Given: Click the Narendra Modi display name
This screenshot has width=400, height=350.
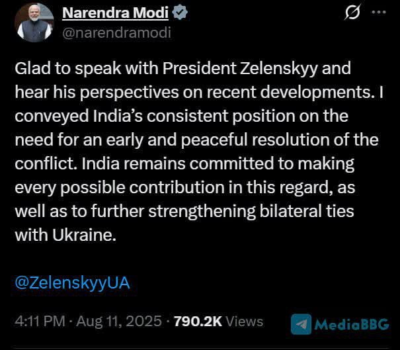Looking at the screenshot, I should (x=115, y=13).
